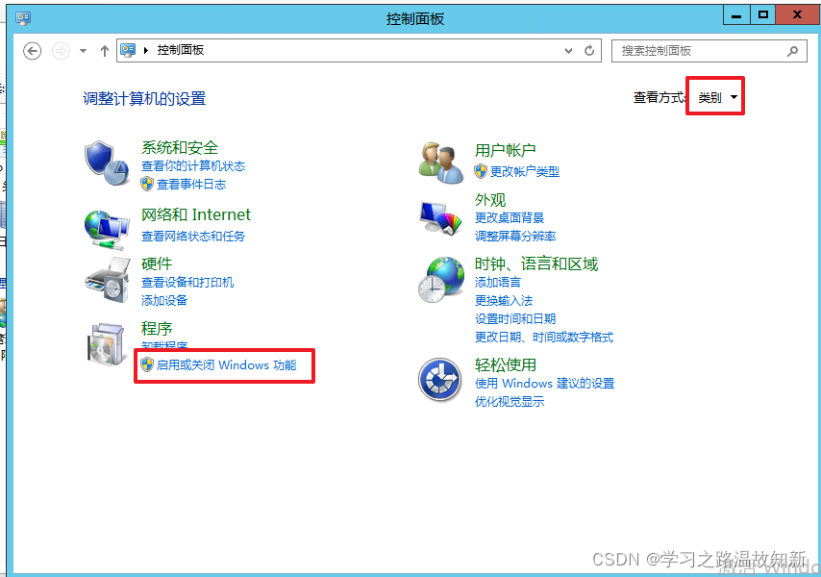The height and width of the screenshot is (577, 821).
Task: Open the Ease of Access icon
Action: (x=440, y=380)
